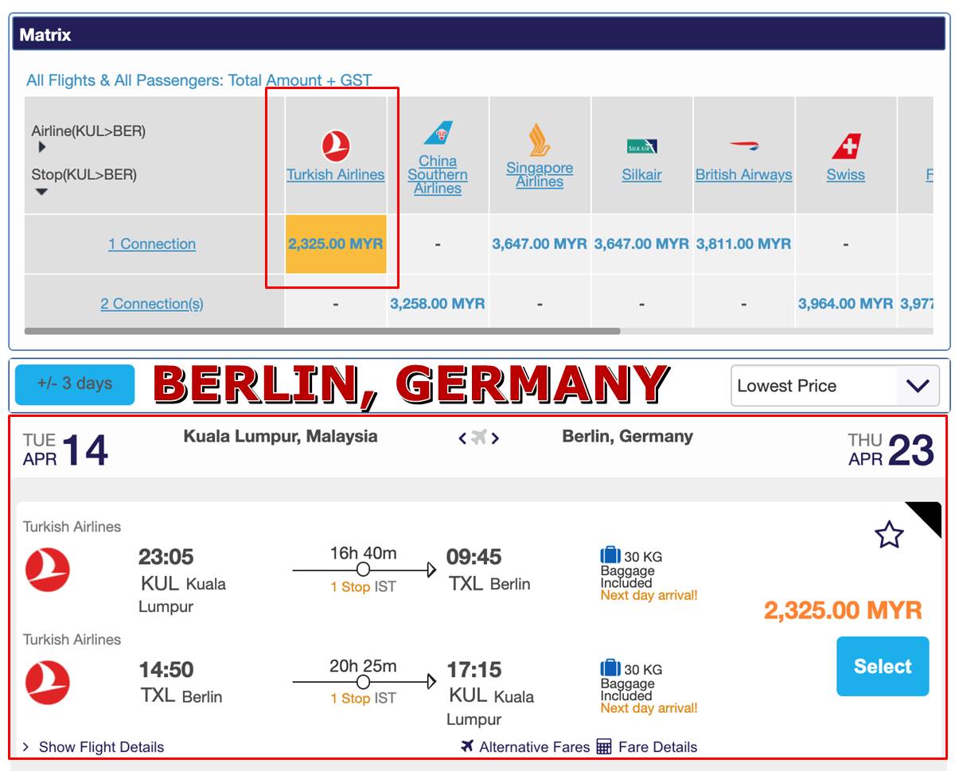This screenshot has width=955, height=771.
Task: Click the British Airways logo in matrix
Action: tap(744, 146)
